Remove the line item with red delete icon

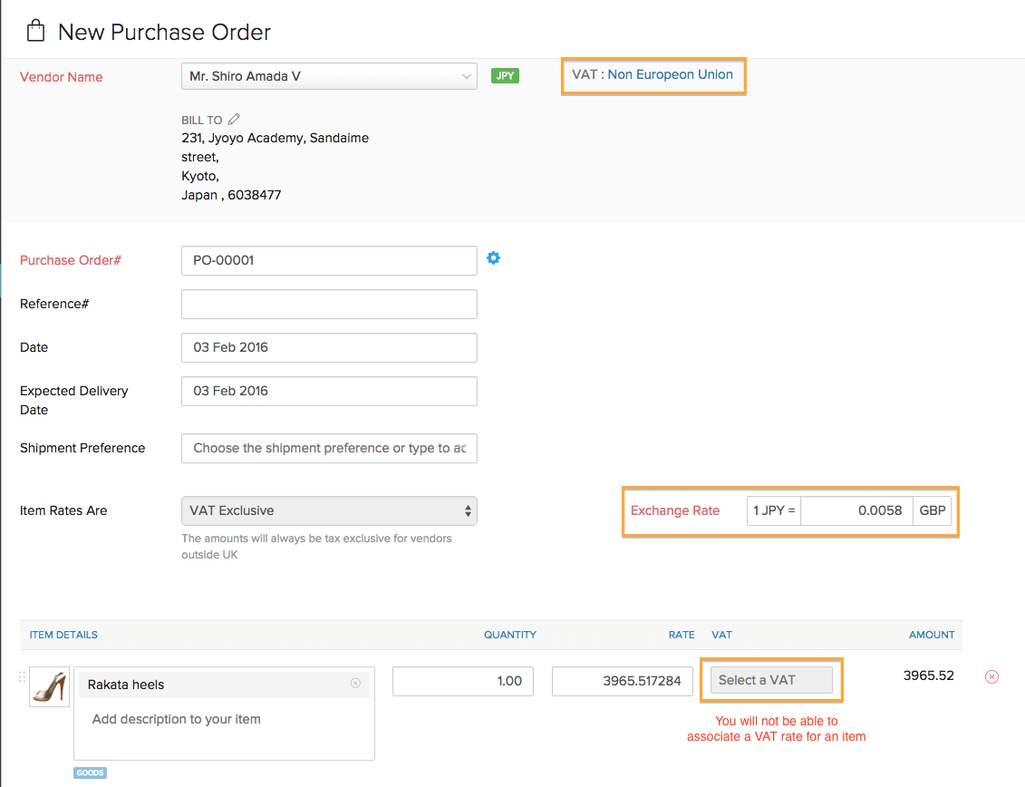[991, 676]
